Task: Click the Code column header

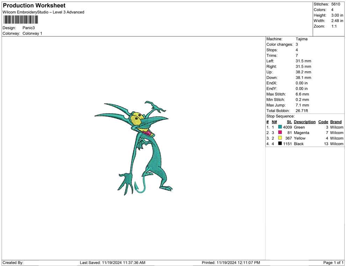Action: [323, 122]
